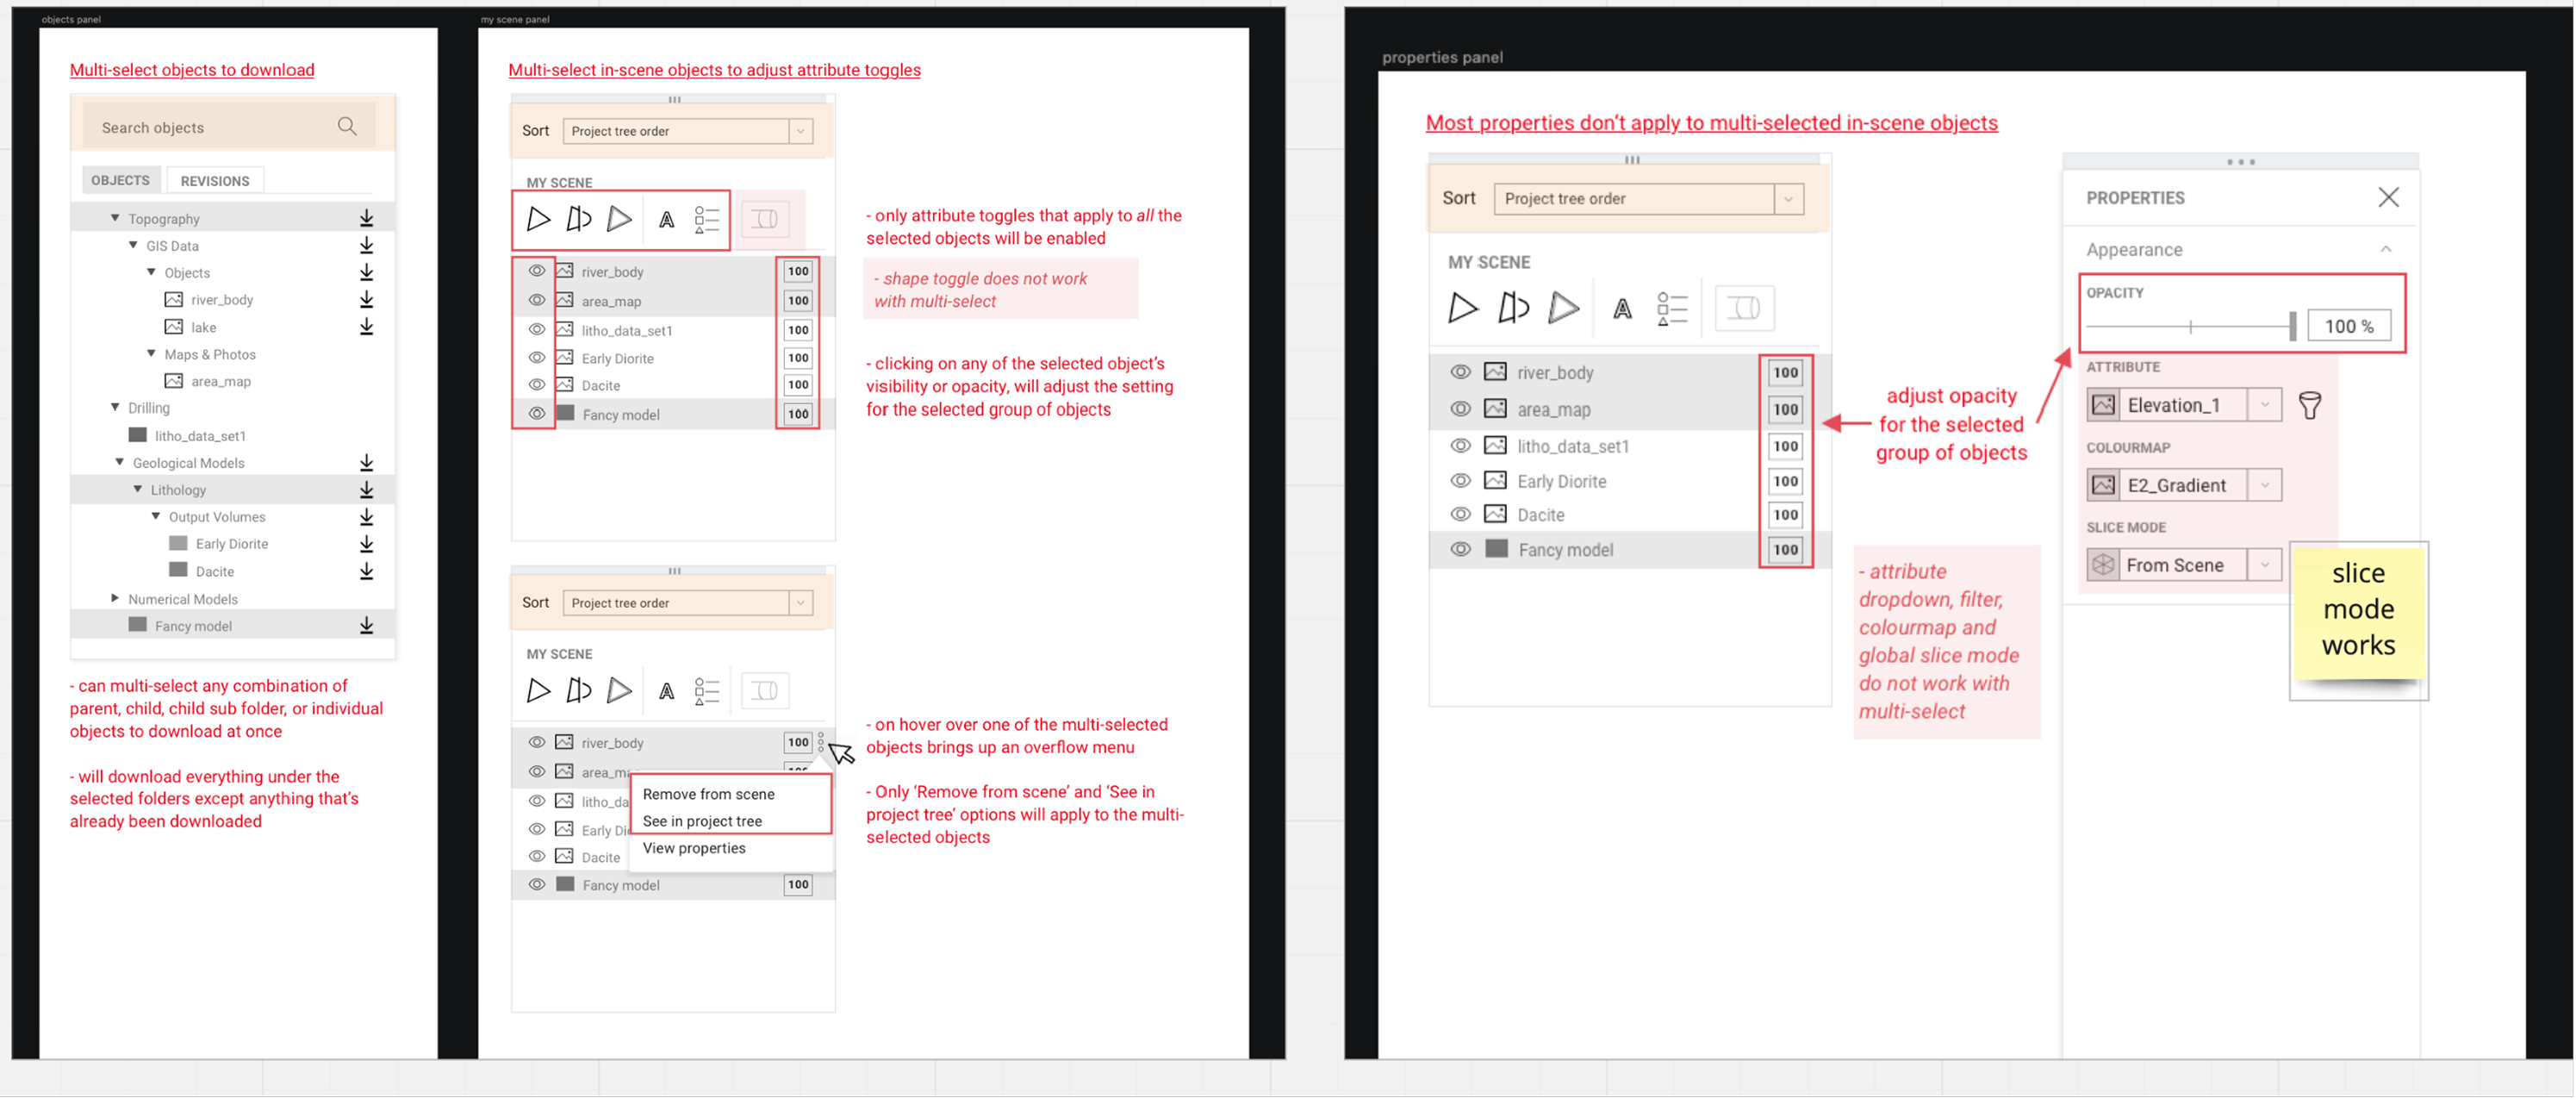Click the 100 % opacity value field
This screenshot has height=1098, width=2576.
point(2349,326)
